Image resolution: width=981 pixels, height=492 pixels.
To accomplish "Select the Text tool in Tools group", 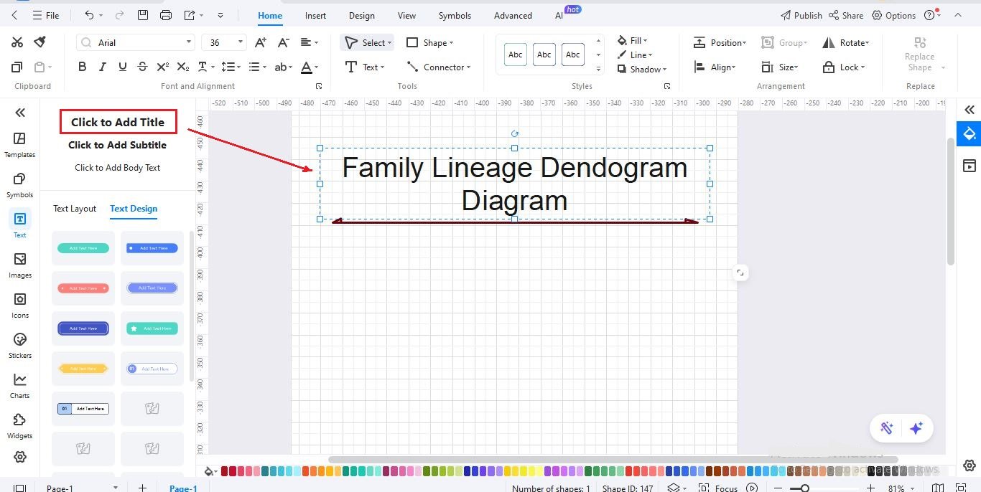I will (366, 67).
